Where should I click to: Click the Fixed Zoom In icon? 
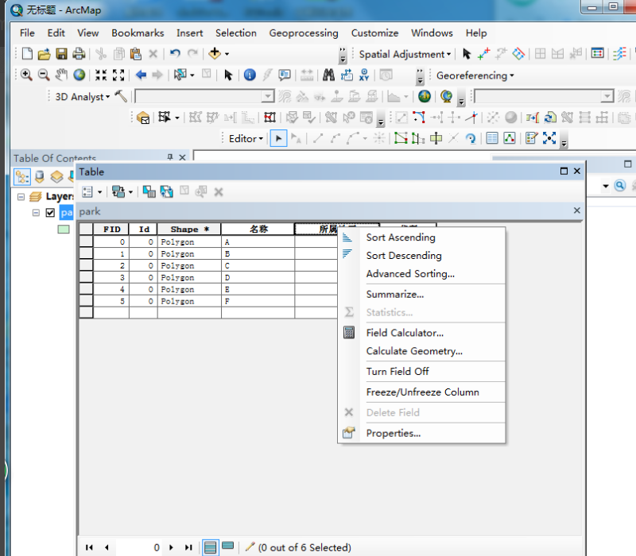click(101, 75)
